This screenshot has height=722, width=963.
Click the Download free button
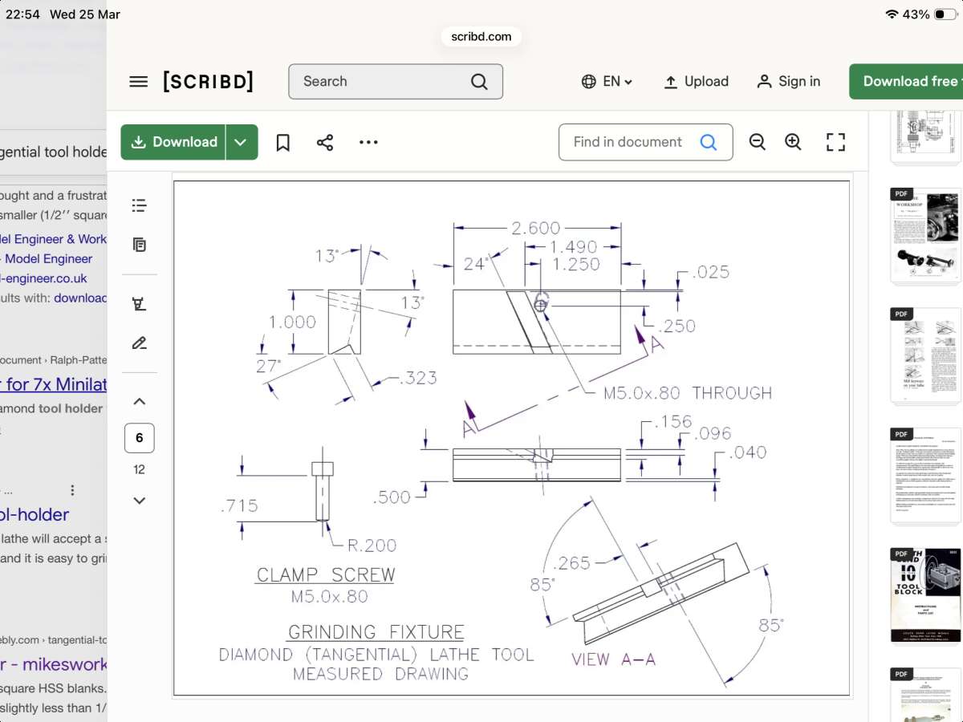pyautogui.click(x=907, y=82)
